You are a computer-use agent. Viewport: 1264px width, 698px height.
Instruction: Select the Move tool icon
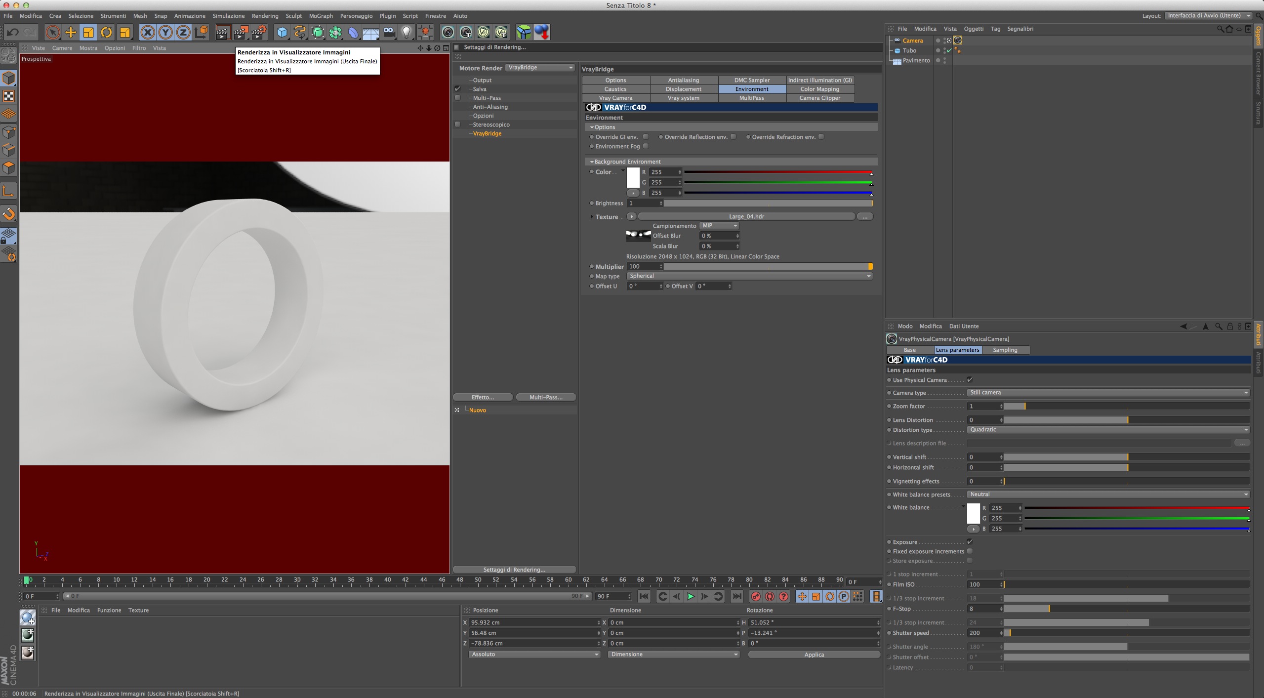pyautogui.click(x=71, y=33)
